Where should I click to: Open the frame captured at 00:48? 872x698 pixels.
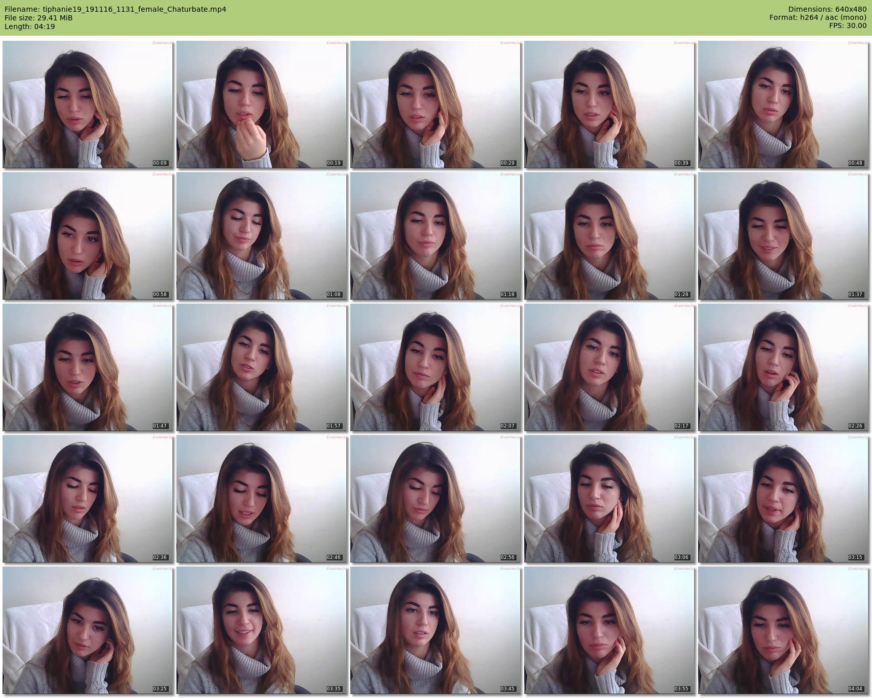tap(783, 104)
